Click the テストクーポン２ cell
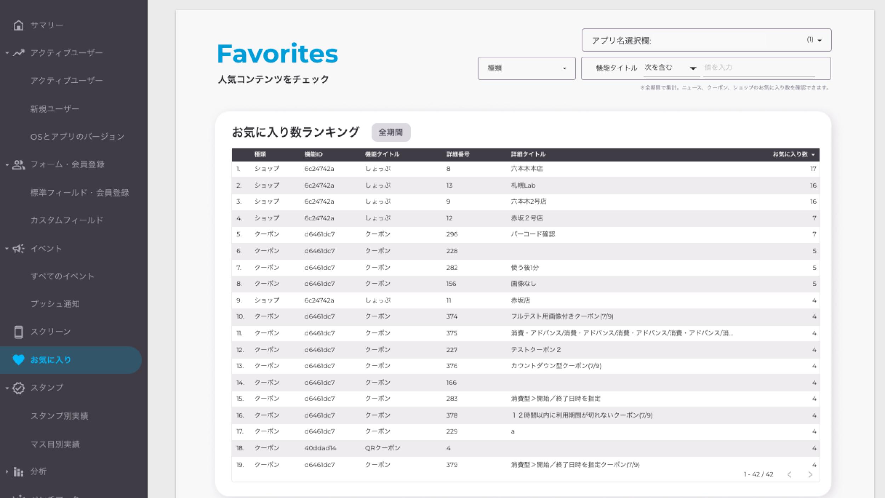This screenshot has width=885, height=498. pyautogui.click(x=536, y=350)
